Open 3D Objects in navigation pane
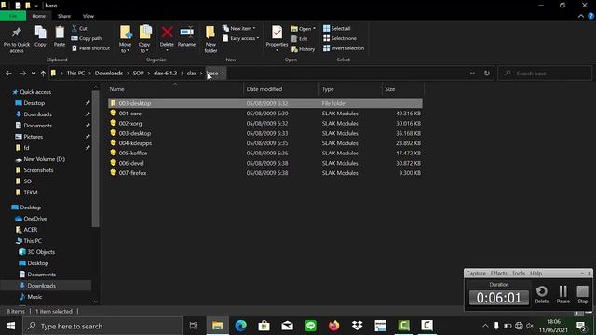This screenshot has height=335, width=596. coord(41,252)
